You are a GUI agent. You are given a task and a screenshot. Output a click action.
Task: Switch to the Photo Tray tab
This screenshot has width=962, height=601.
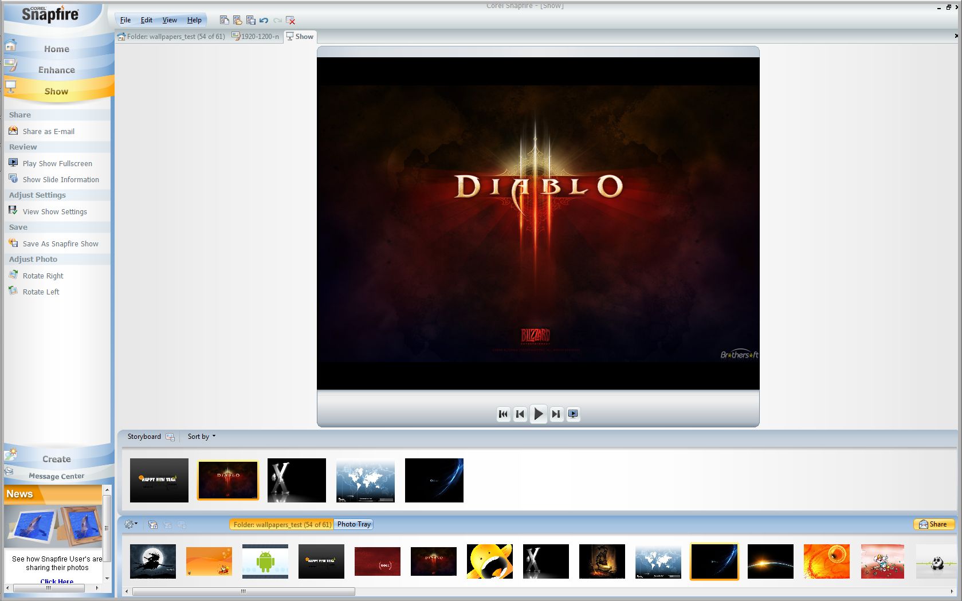coord(354,524)
